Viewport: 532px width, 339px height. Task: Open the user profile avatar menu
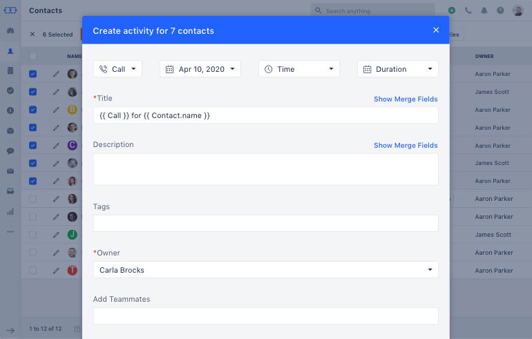(517, 10)
